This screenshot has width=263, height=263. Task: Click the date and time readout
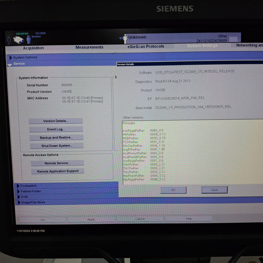tap(31, 231)
